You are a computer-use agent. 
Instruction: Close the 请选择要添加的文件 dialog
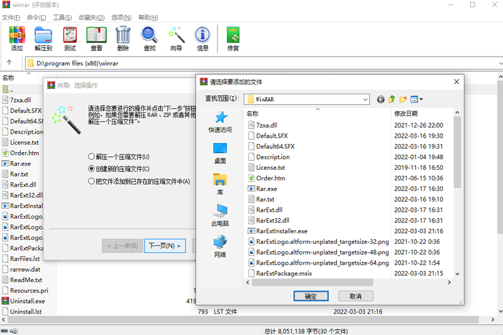coord(456,82)
